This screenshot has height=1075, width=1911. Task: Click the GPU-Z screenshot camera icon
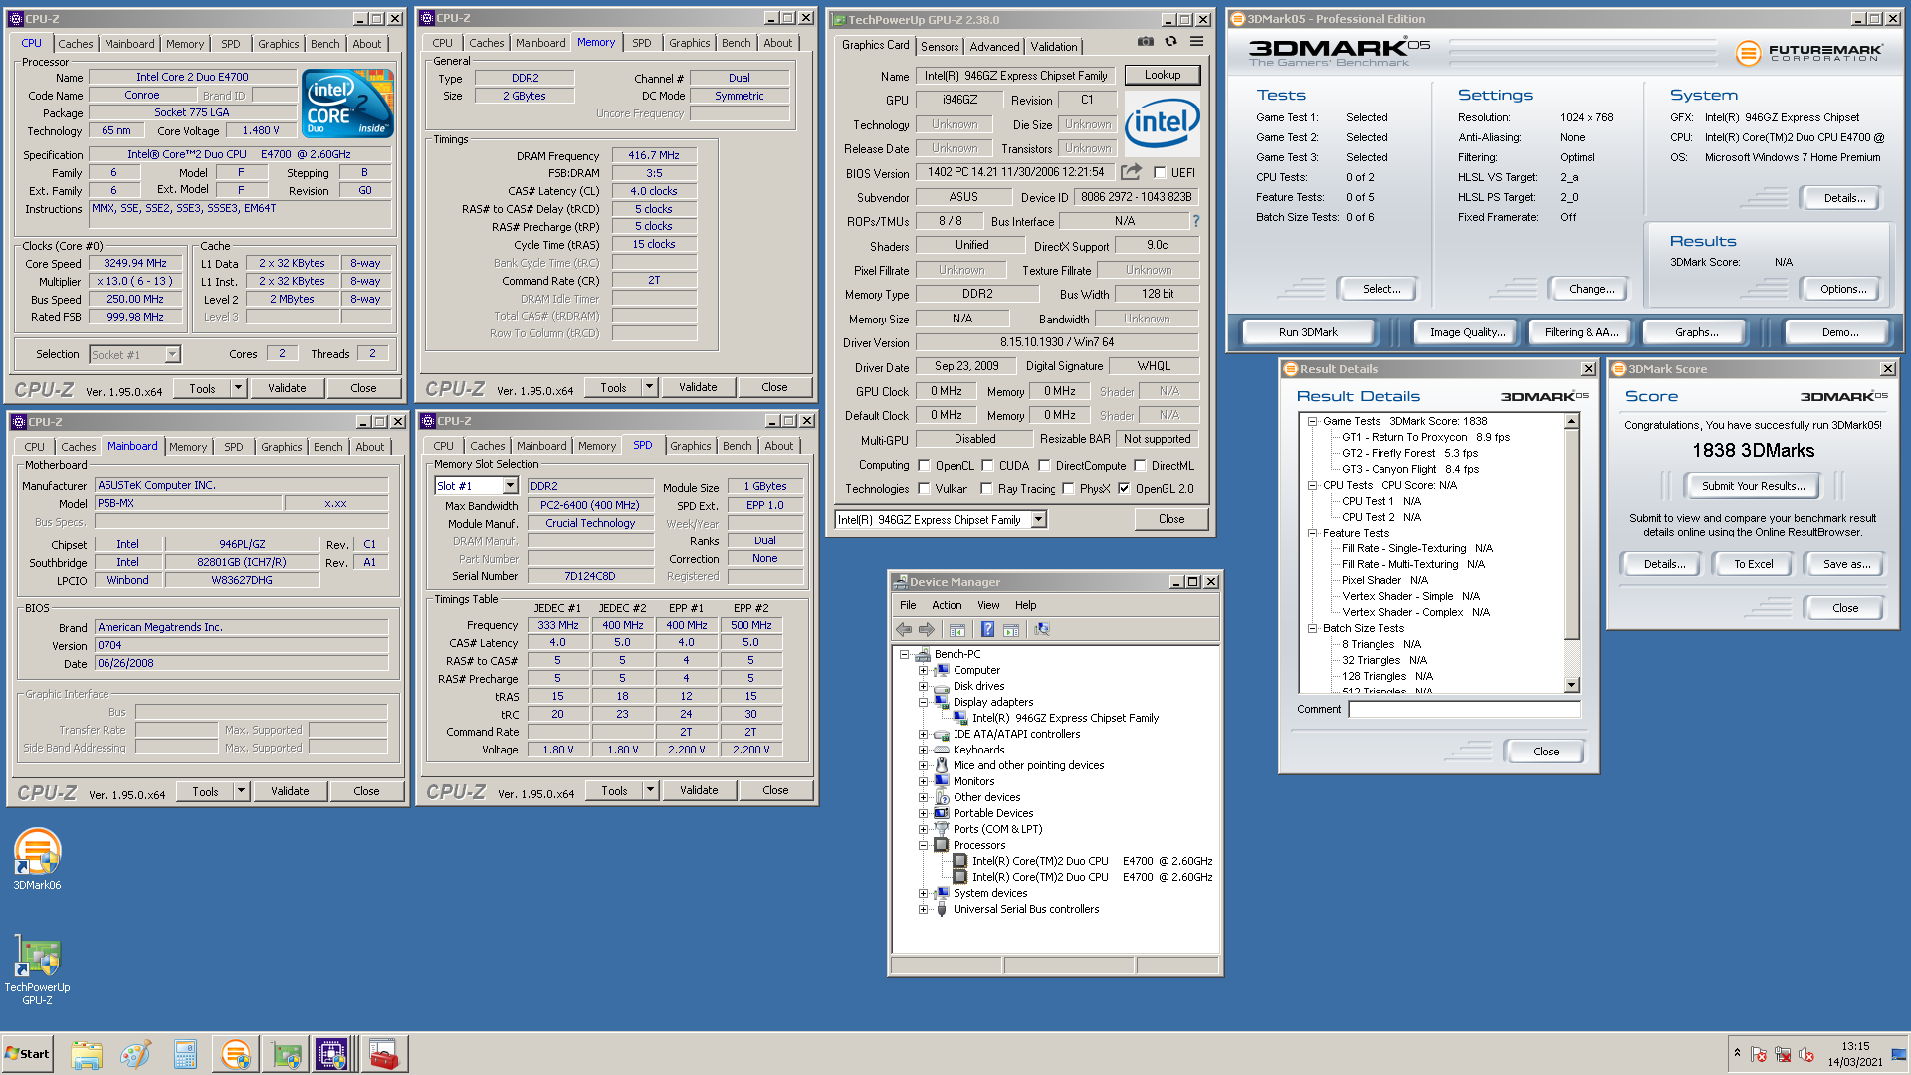pyautogui.click(x=1146, y=42)
